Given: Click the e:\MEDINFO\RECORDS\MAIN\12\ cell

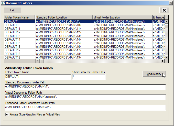Looking at the screenshot, I should point(64,32).
